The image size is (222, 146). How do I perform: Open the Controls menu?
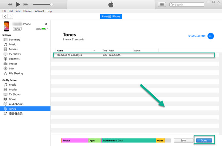point(28,11)
